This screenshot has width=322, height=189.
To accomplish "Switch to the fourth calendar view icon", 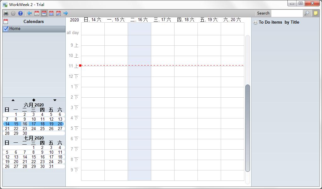I will 58,13.
